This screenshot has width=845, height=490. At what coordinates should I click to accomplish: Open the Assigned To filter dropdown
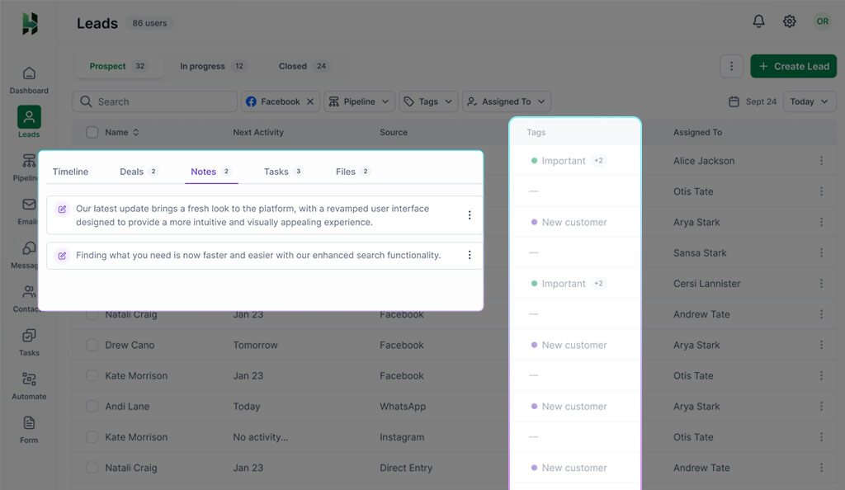(x=506, y=101)
